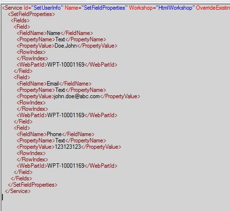The width and height of the screenshot is (230, 211).
Task: Select the SetFieldProperties Name attribute value
Action: [104, 8]
